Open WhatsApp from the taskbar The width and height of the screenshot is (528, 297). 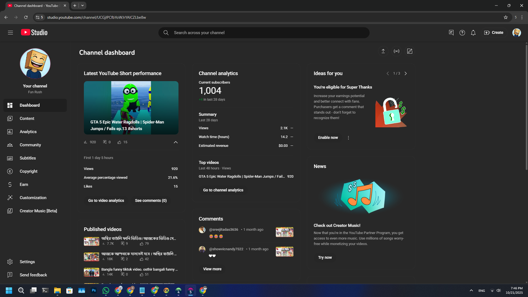[106, 290]
